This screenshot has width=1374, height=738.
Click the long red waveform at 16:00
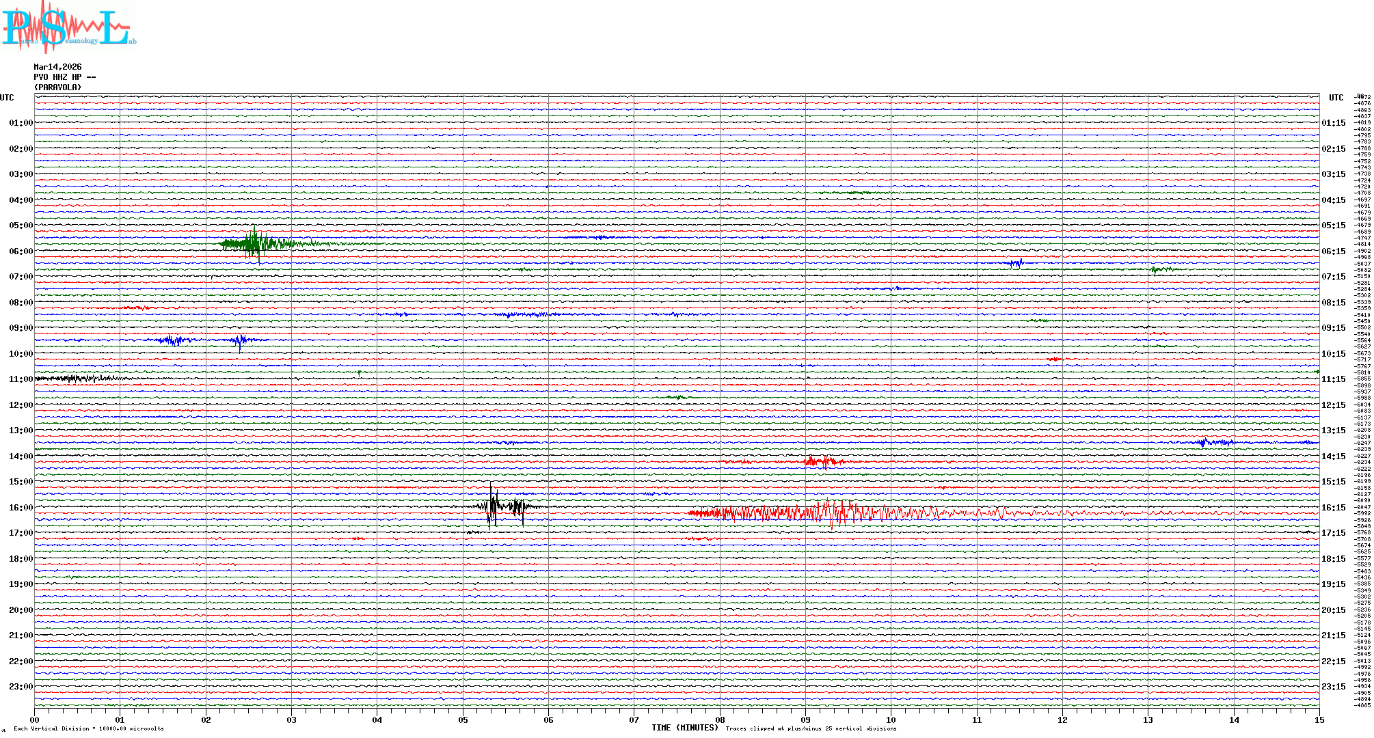pyautogui.click(x=820, y=512)
